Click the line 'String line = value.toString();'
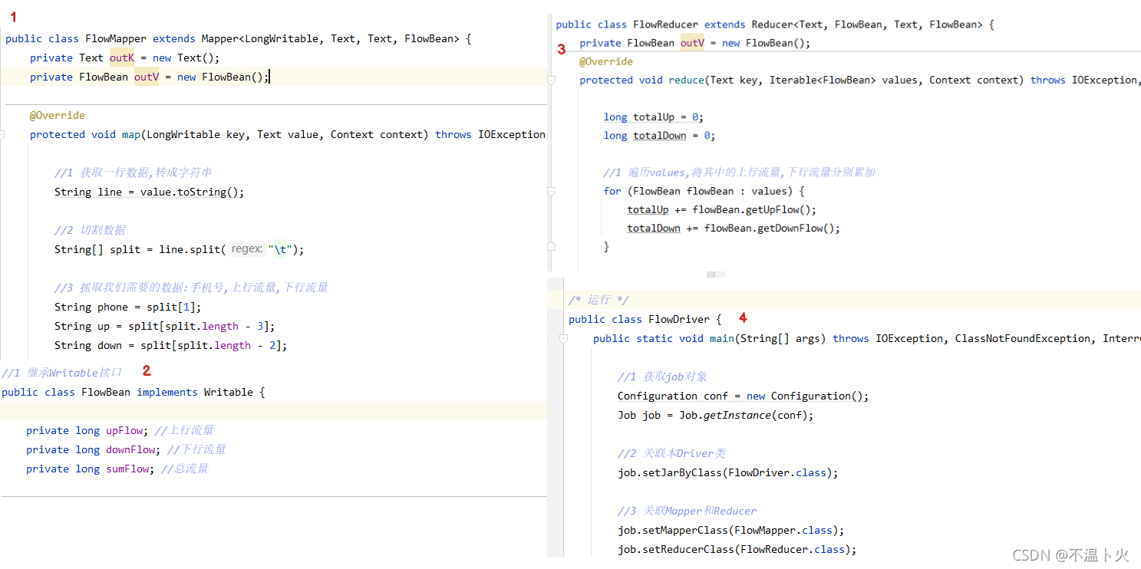Image resolution: width=1141 pixels, height=569 pixels. 150,192
